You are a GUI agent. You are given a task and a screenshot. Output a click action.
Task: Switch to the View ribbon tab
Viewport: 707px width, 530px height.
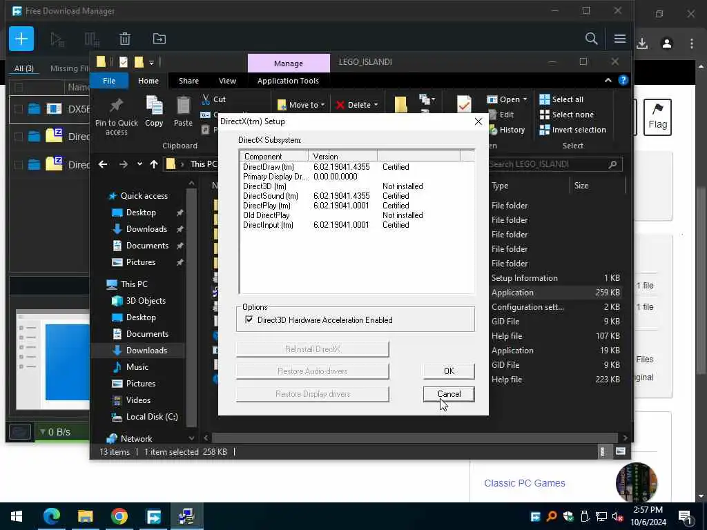(x=227, y=81)
